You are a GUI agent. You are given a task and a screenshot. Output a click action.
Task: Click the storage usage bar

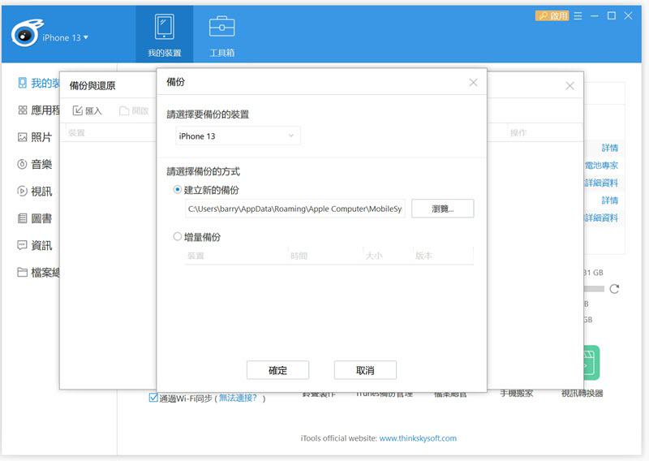(x=594, y=289)
